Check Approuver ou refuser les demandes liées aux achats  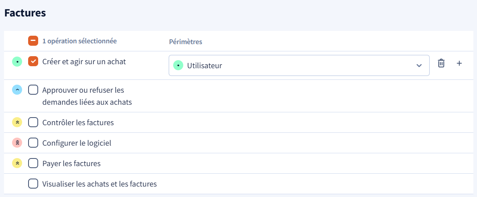tap(33, 90)
